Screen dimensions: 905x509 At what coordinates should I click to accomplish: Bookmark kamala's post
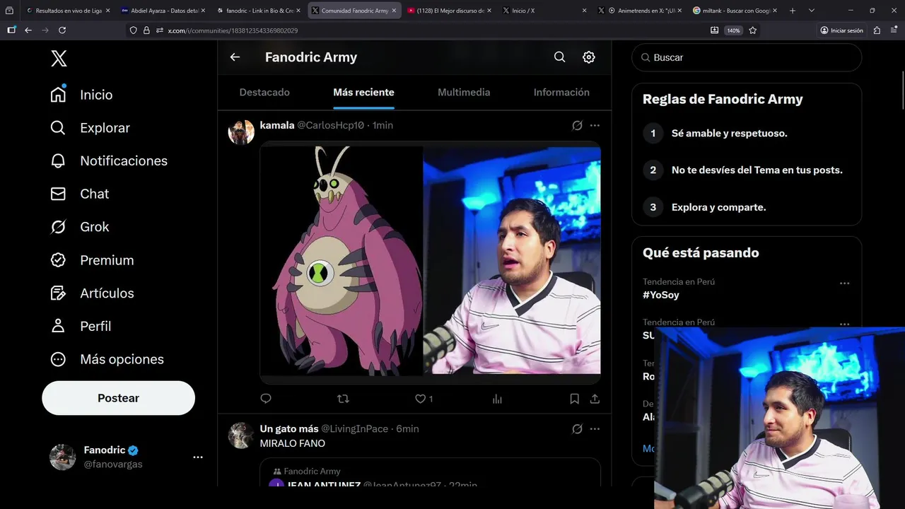[575, 399]
